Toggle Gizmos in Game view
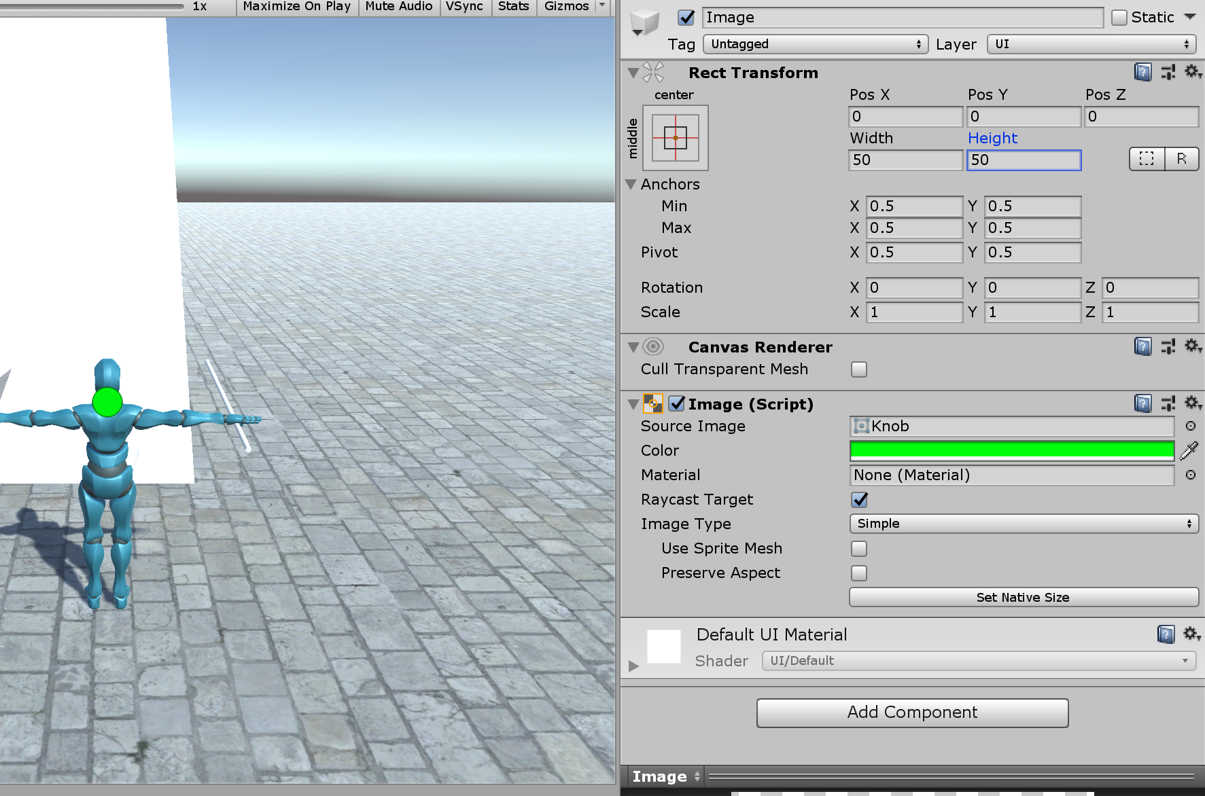 pyautogui.click(x=567, y=6)
